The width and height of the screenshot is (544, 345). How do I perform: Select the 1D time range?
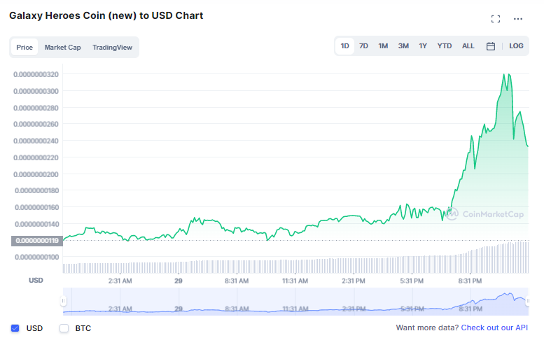click(344, 45)
